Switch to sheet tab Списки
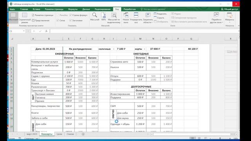The width and height of the screenshot is (251, 141). click(70, 134)
